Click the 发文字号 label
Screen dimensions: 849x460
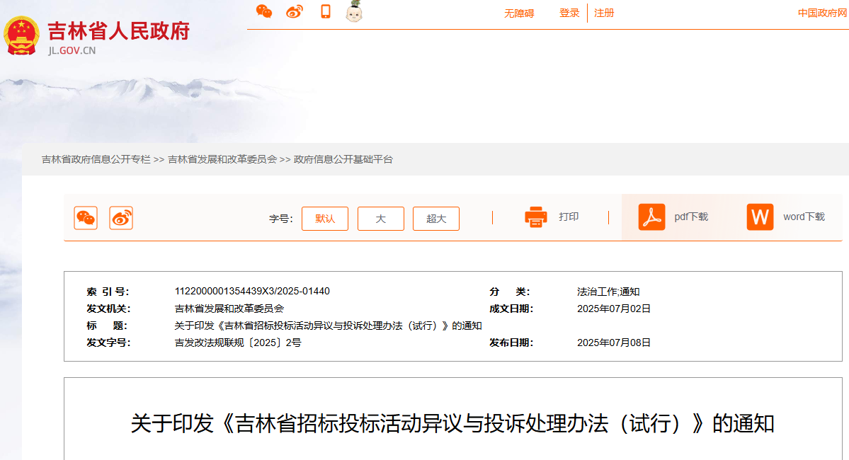tap(108, 343)
